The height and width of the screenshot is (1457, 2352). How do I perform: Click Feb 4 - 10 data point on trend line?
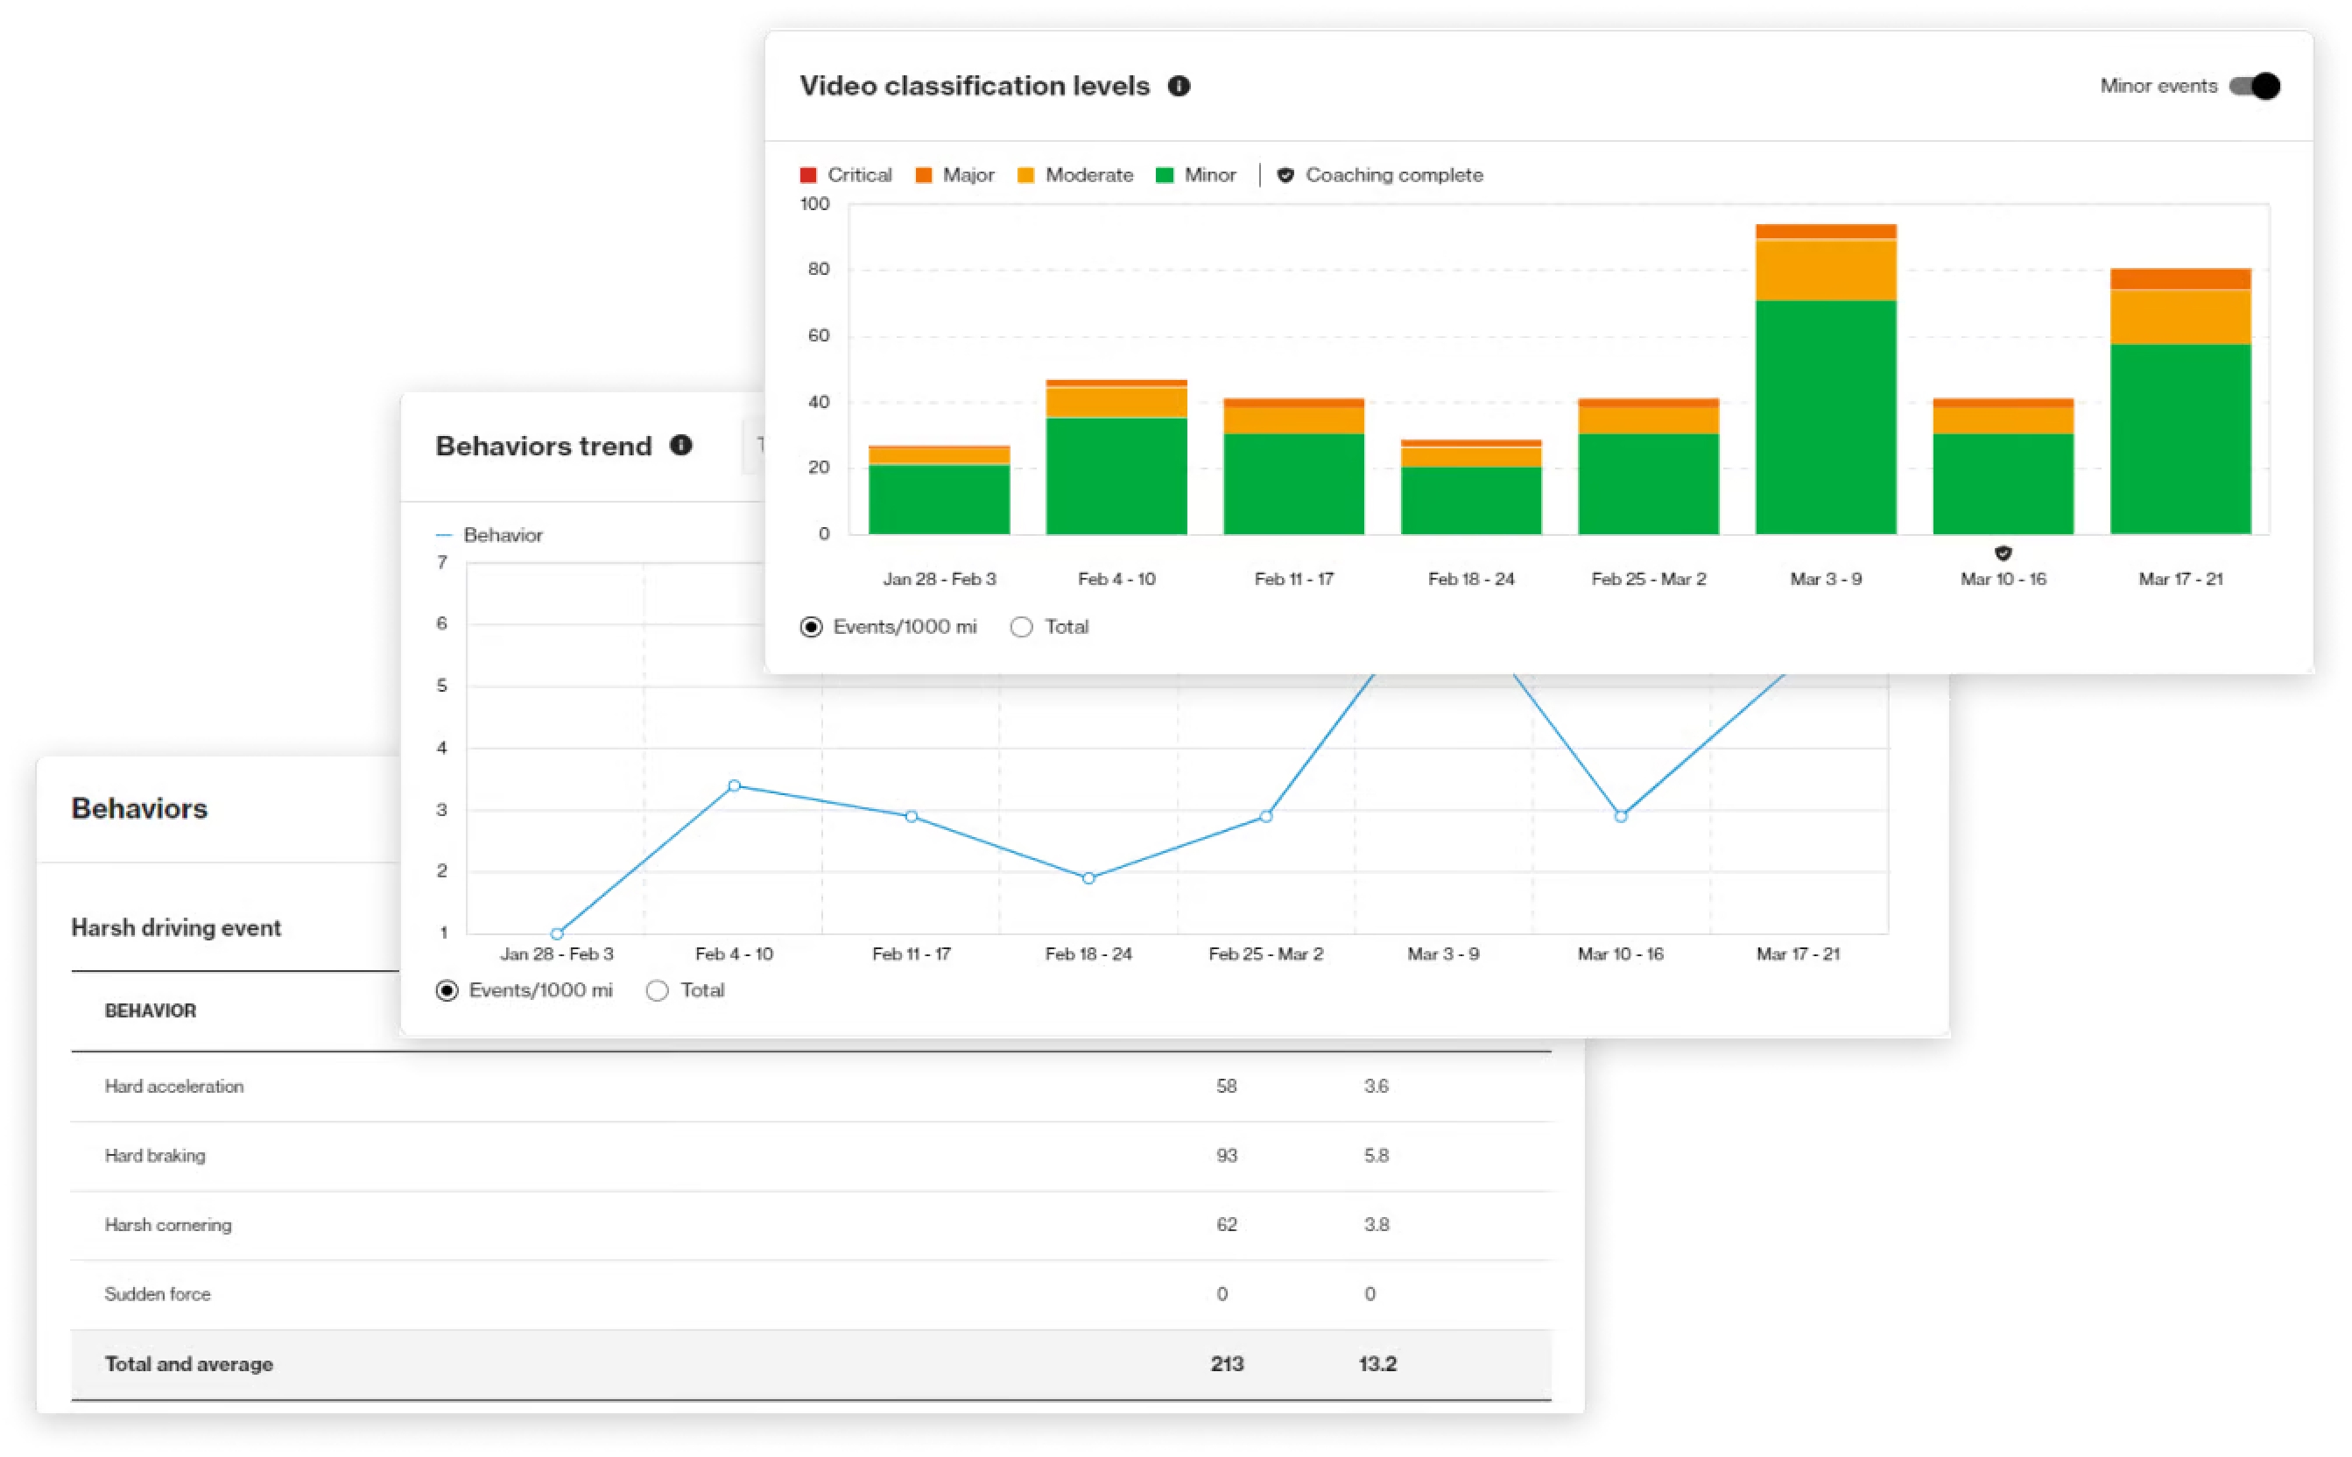tap(734, 786)
